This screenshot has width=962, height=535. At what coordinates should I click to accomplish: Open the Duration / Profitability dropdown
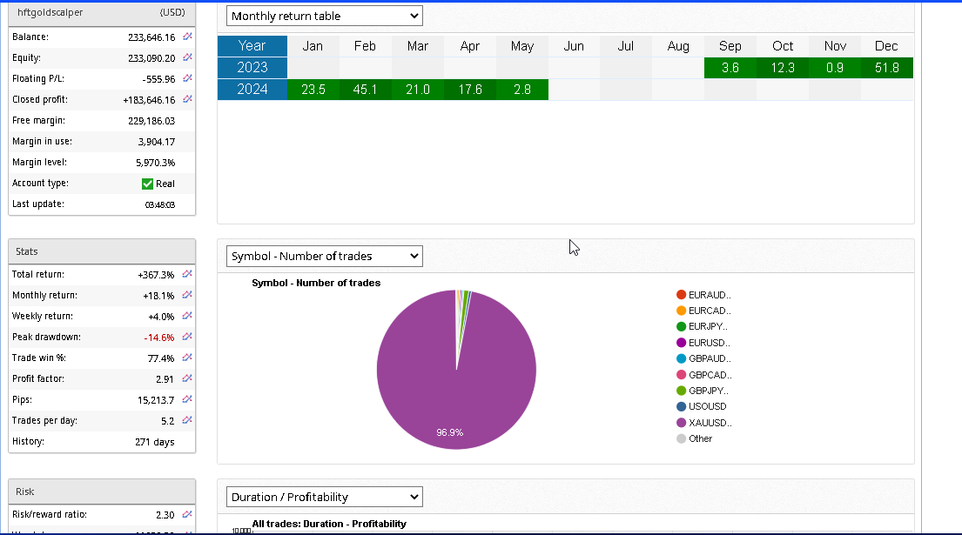click(x=324, y=497)
